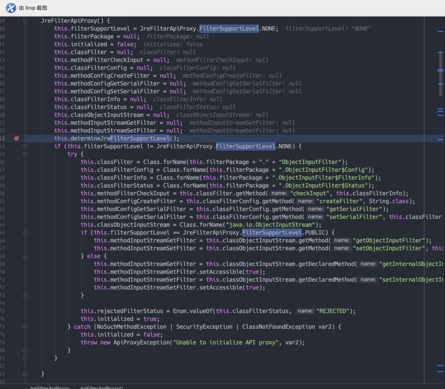Click inline hint 'initialized: false'
The image size is (445, 389).
coord(173,44)
